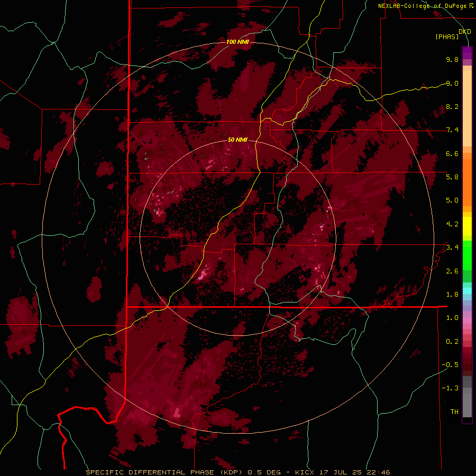Screen dimensions: 476x476
Task: Pick the cyan band on color bar
Action: click(467, 290)
